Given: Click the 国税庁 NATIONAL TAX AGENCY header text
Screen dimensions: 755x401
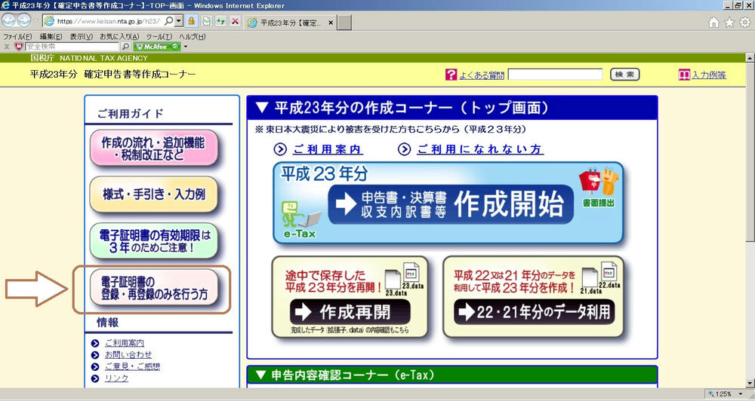Looking at the screenshot, I should click(x=89, y=58).
